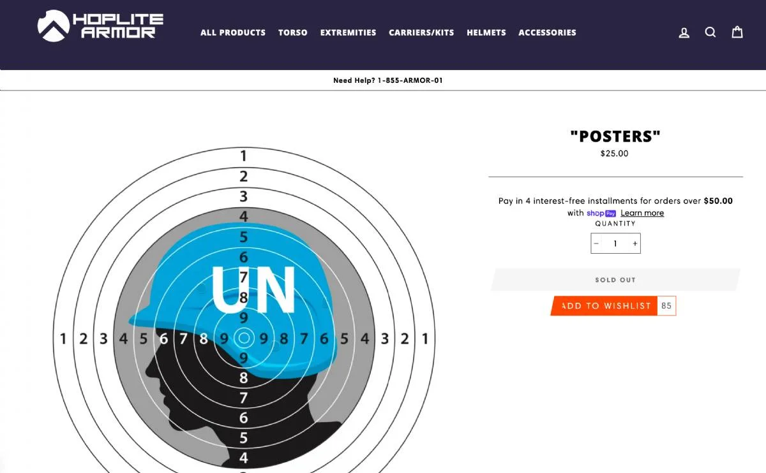Screen dimensions: 766x473
Task: Click the Hoplite Armor logo
Action: [x=100, y=26]
